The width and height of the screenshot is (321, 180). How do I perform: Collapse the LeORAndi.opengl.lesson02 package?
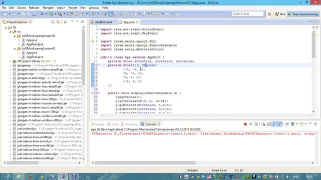pos(15,48)
